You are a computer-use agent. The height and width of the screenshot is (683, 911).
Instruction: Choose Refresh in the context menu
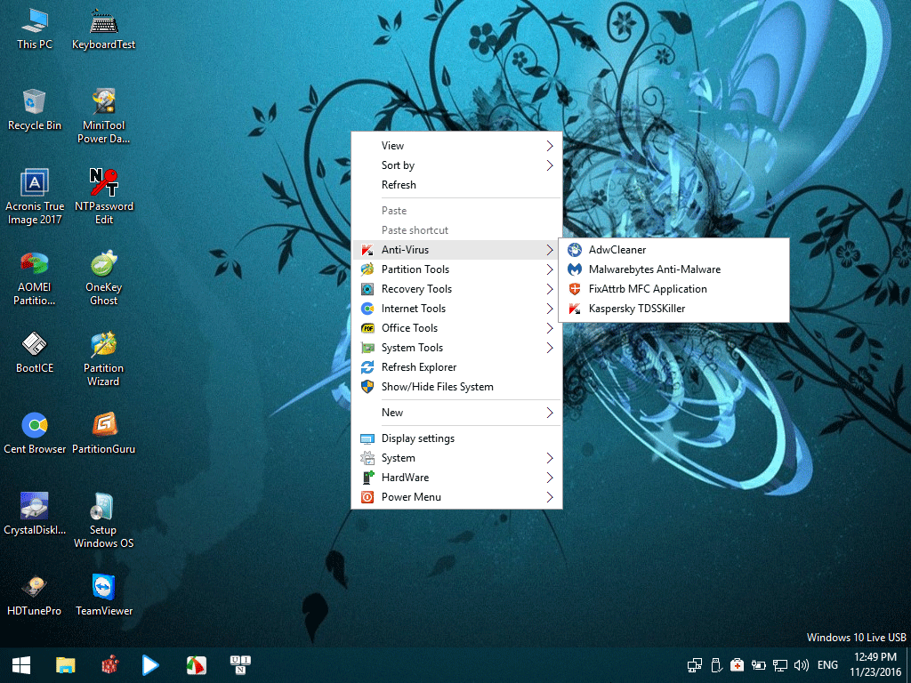click(x=456, y=185)
